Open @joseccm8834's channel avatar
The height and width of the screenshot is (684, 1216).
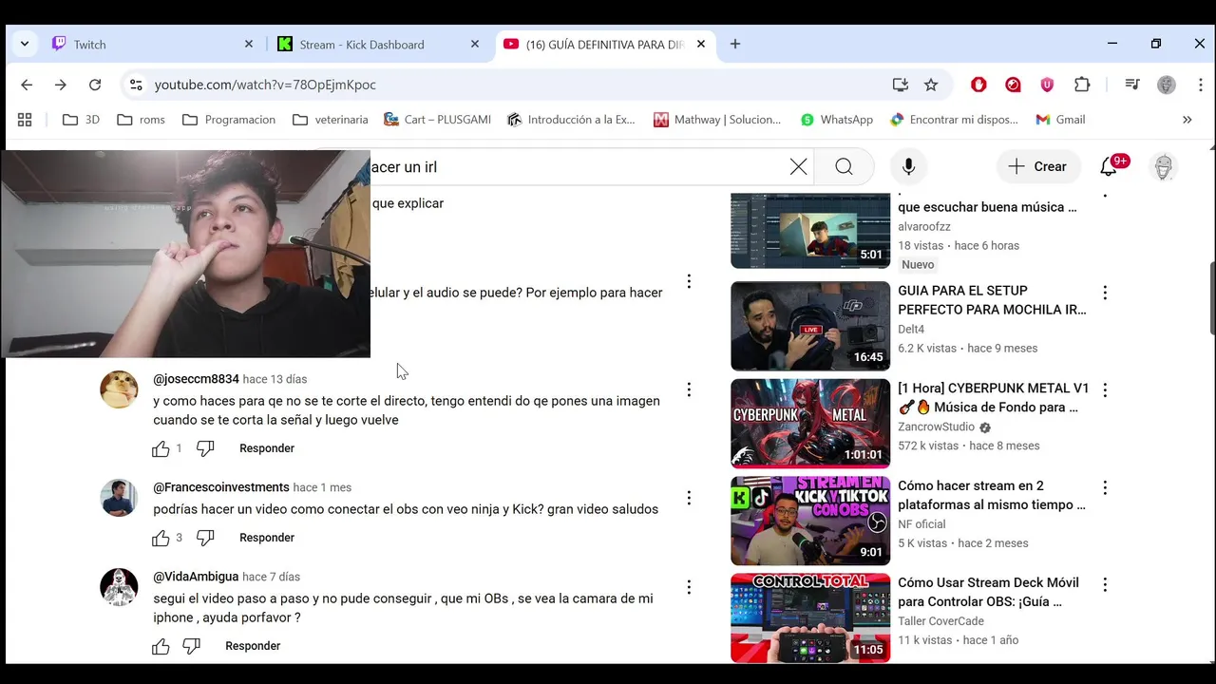point(119,389)
